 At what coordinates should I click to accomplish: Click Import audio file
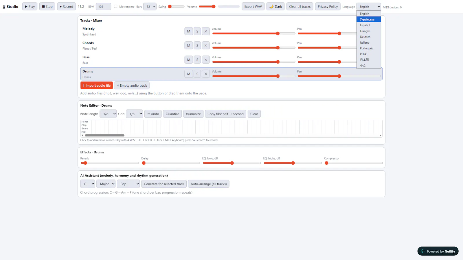click(x=97, y=86)
